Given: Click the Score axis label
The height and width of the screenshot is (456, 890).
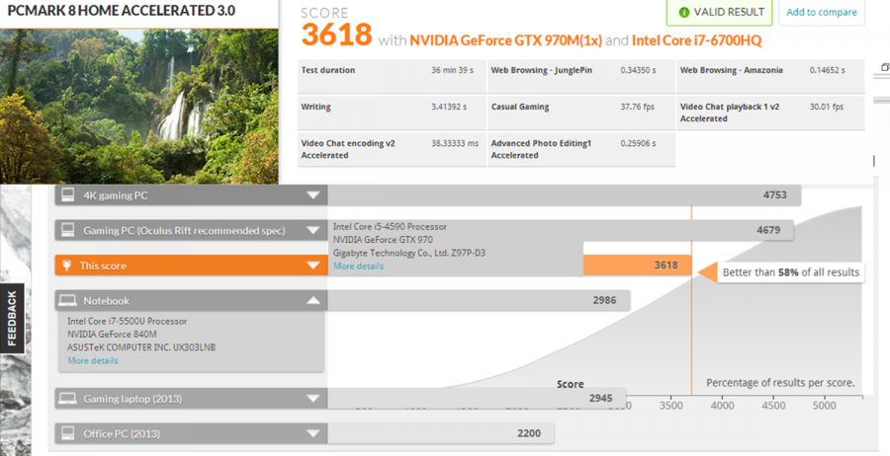Looking at the screenshot, I should coord(570,384).
